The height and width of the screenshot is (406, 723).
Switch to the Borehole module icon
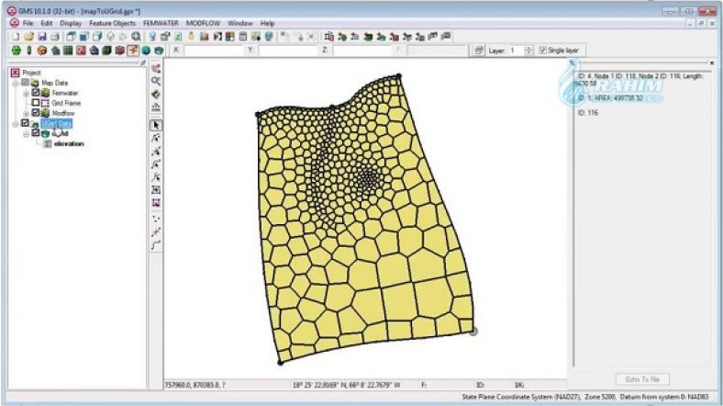coord(29,51)
